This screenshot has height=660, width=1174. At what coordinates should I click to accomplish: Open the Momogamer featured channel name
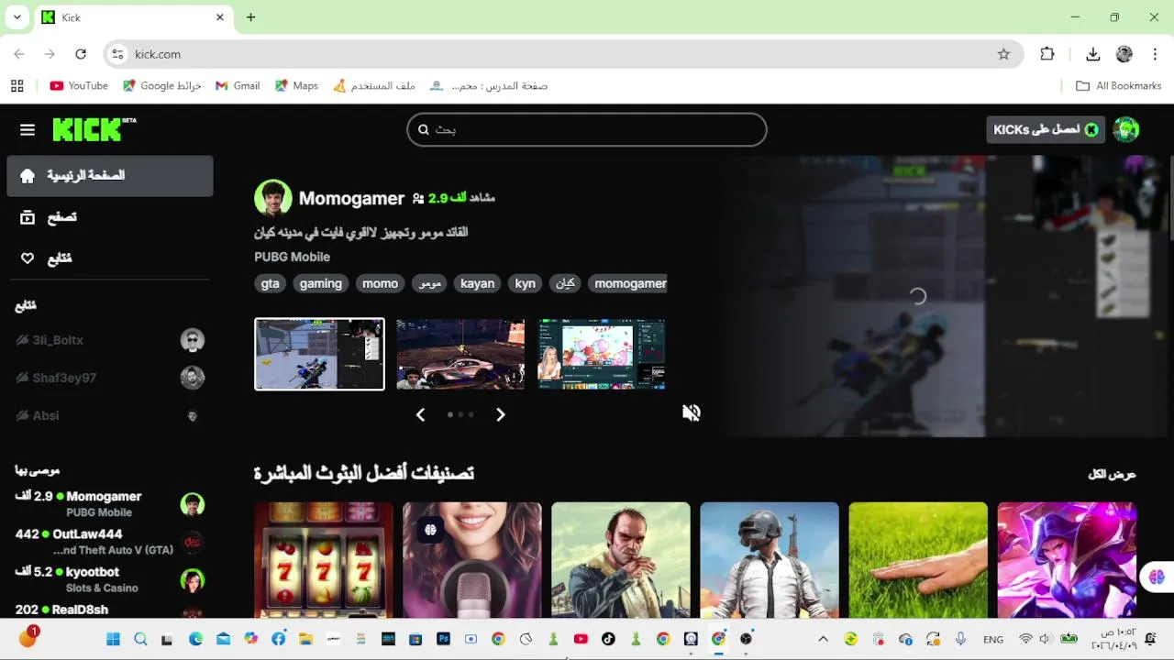351,198
